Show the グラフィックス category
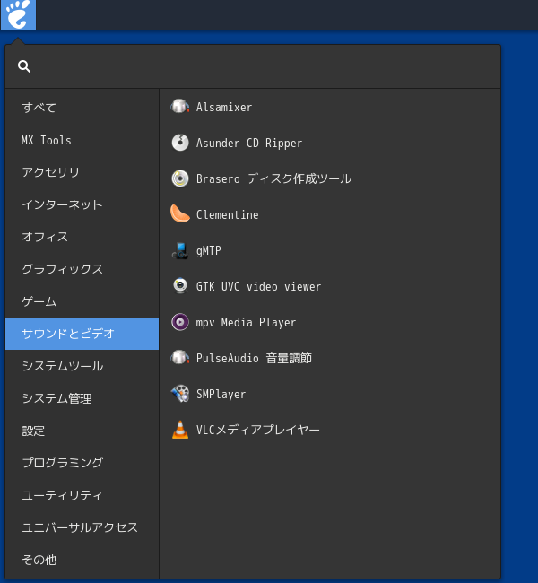 (82, 269)
